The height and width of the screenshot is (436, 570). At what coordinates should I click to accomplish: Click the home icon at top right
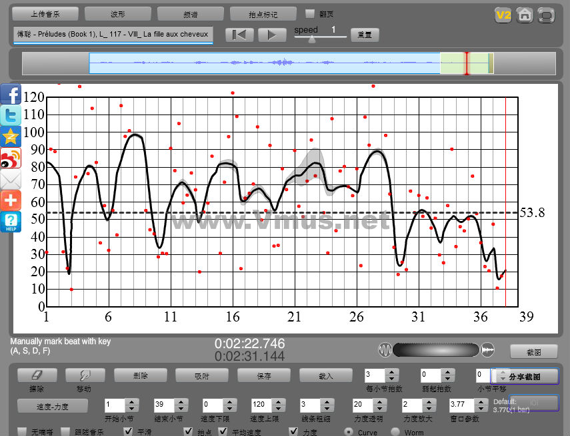tap(525, 14)
